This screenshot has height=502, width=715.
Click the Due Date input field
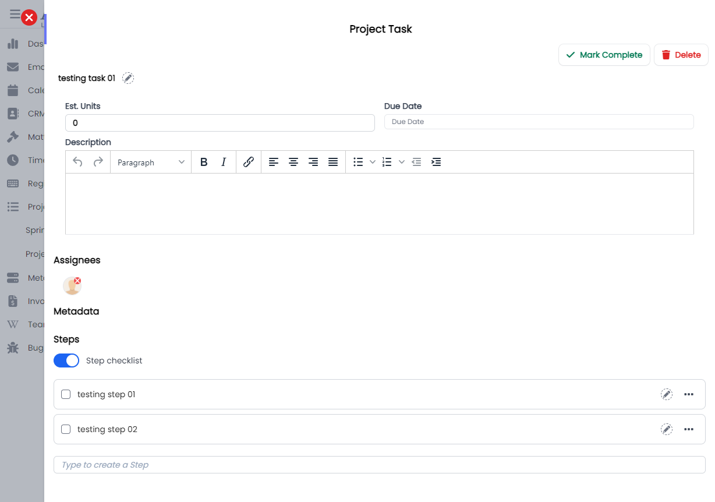pos(539,122)
